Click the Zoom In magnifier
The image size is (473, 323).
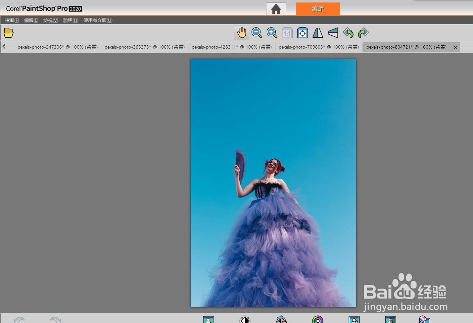click(x=272, y=33)
